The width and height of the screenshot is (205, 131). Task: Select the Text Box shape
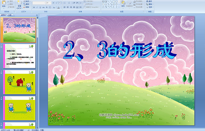103,1
